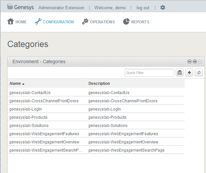Open genesyslab-CrossChannelFrontDoors in Name column
This screenshot has height=173, width=206.
[x=44, y=101]
